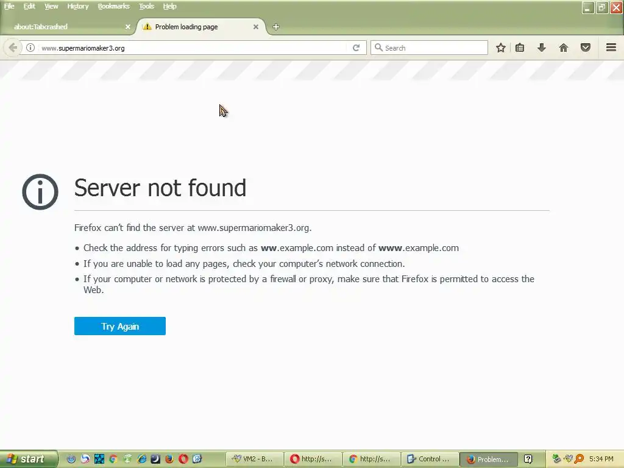Open the Windows start menu
Screen dimensions: 624x468
(x=28, y=459)
